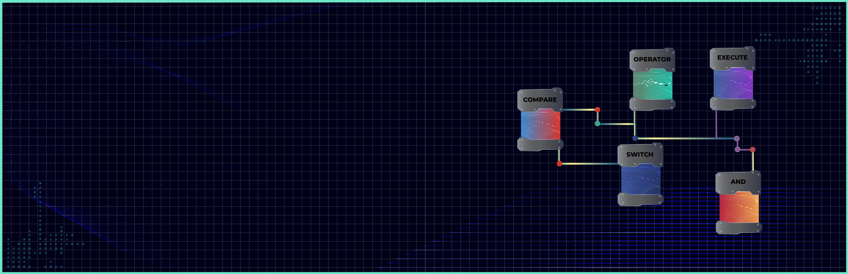The width and height of the screenshot is (848, 274).
Task: Click the dark blue panel of SWITCH
Action: coord(641,180)
